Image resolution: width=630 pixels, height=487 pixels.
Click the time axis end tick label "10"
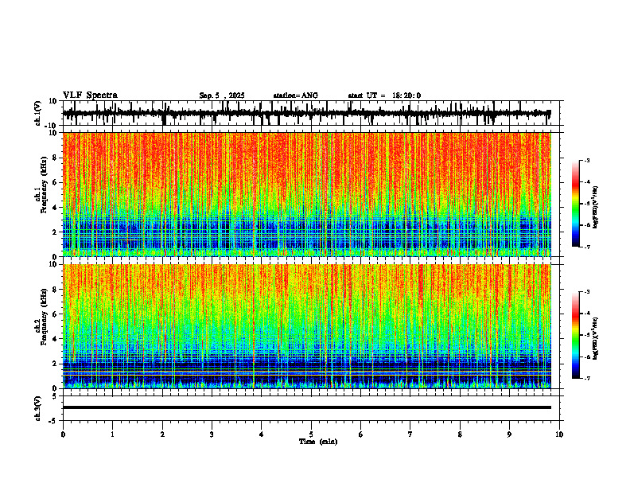(559, 434)
